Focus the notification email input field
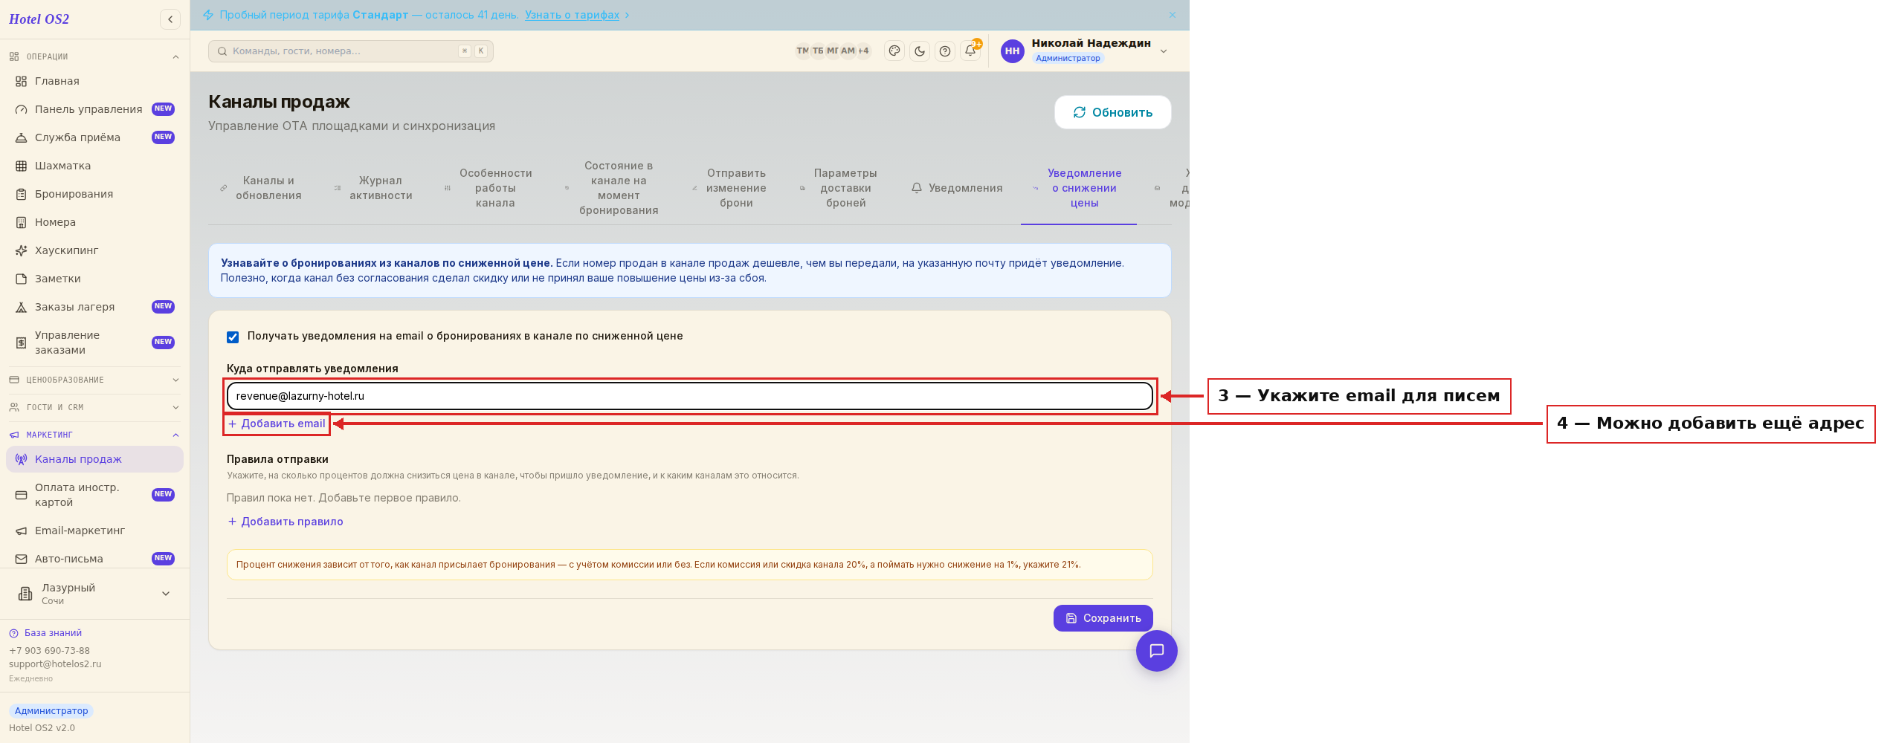Viewport: 1893px width, 743px height. point(689,396)
